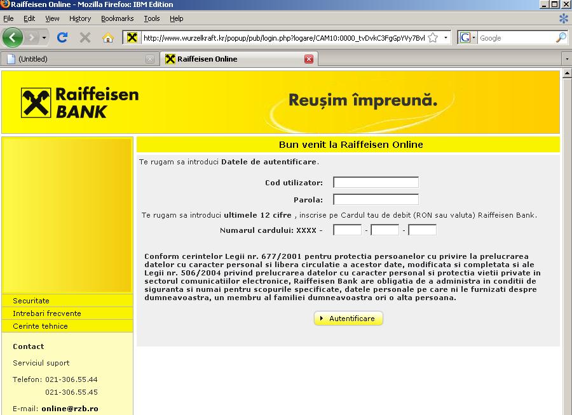Click phone number 021-306.55.44
The width and height of the screenshot is (572, 415).
71,379
